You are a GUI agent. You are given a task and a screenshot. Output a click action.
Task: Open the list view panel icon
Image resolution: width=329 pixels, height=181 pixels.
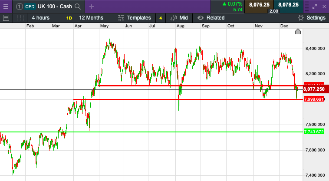click(x=6, y=18)
